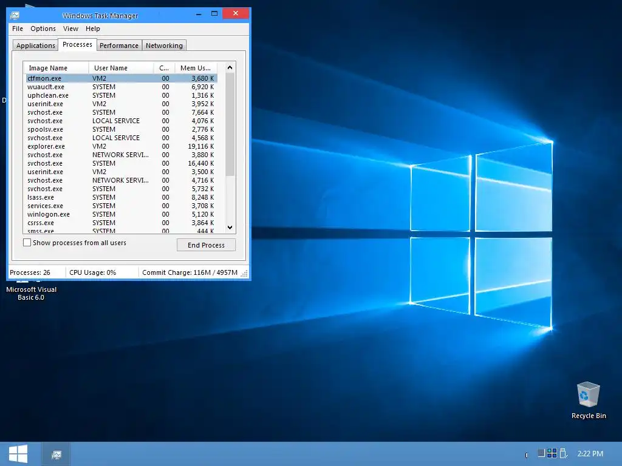Select the uphclean.exe process

121,95
